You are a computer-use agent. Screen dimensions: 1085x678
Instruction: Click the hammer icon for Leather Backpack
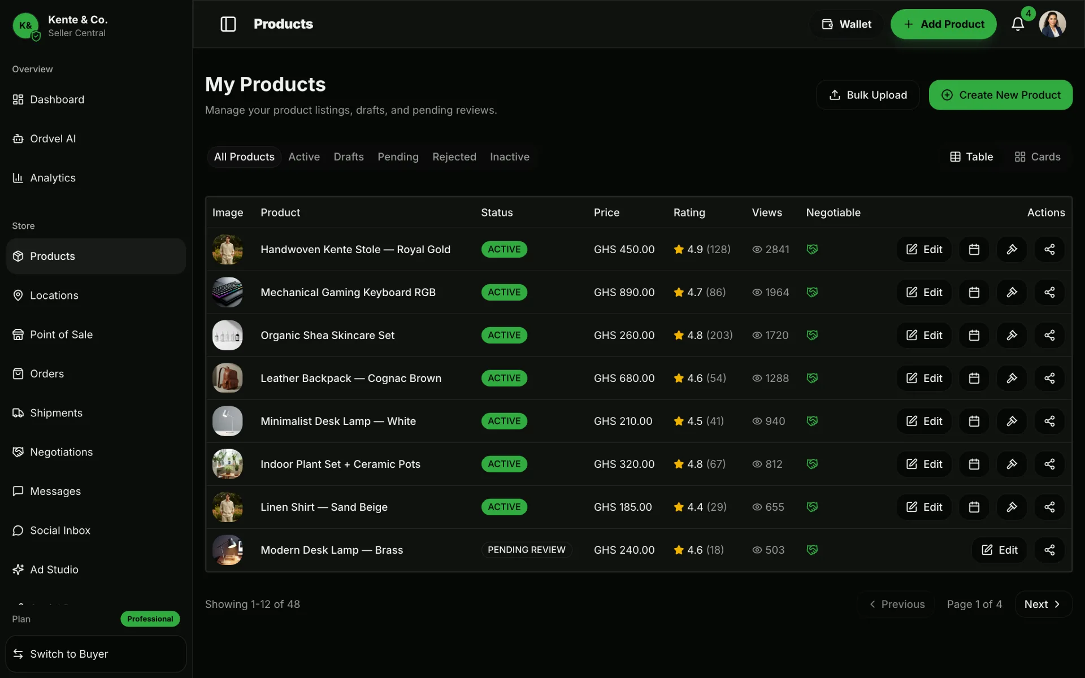[x=1012, y=378]
